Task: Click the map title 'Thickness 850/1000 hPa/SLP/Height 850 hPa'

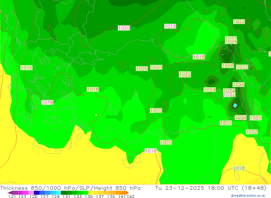Action: click(x=70, y=188)
